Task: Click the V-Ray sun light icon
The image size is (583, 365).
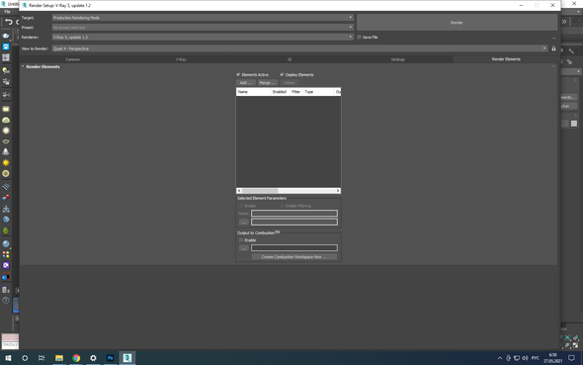Action: (x=6, y=163)
